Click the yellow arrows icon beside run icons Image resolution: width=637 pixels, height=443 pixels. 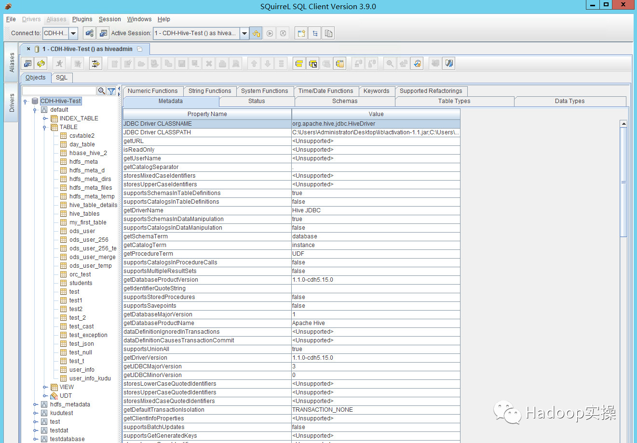click(95, 64)
